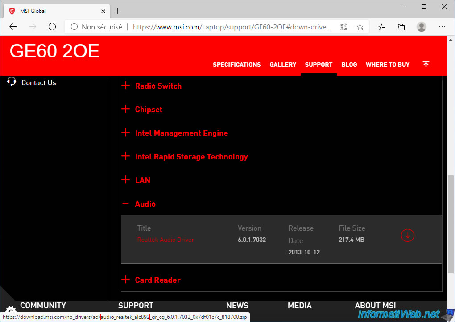This screenshot has width=455, height=322.
Task: Open the GALLERY tab
Action: 283,65
